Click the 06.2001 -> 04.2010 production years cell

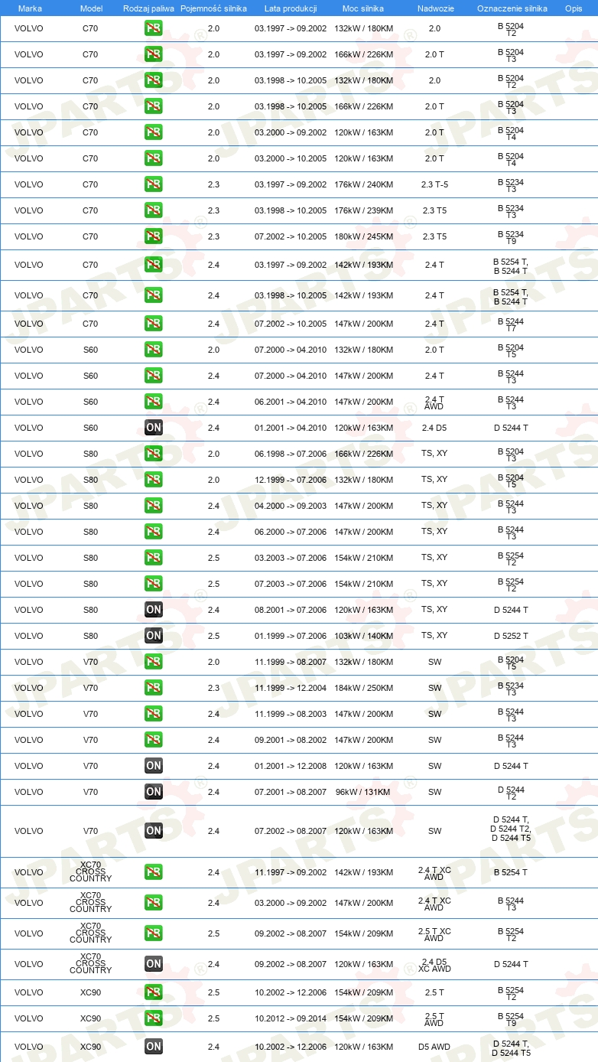[x=291, y=402]
